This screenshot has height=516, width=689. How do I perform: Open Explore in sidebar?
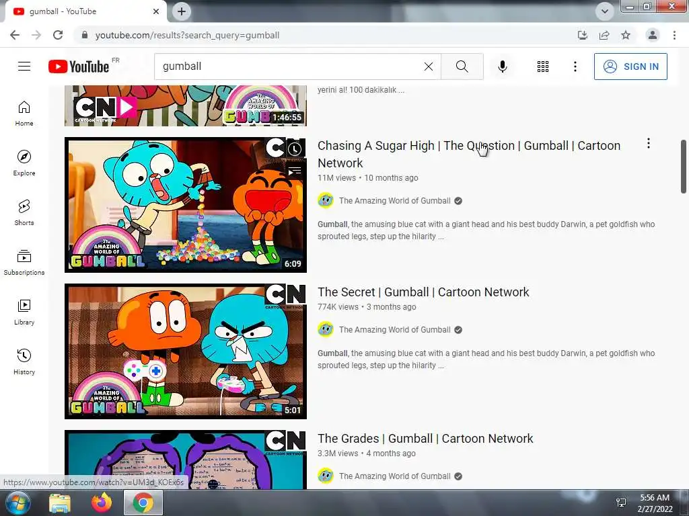[x=24, y=163]
